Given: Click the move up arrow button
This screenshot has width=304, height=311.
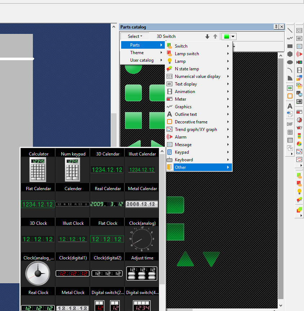Looking at the screenshot, I should [215, 36].
